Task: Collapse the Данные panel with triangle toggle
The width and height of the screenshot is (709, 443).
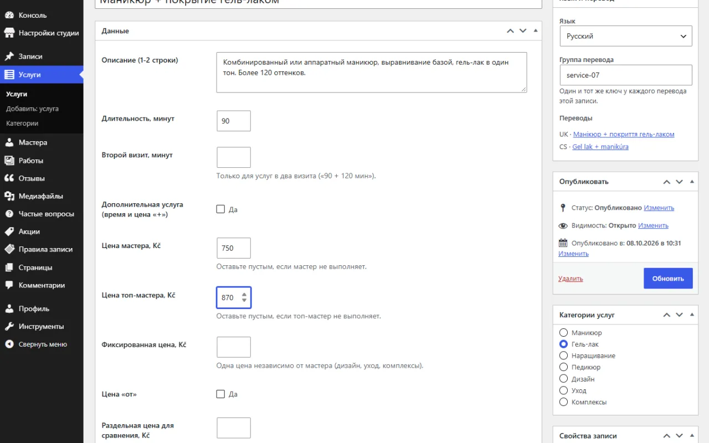Action: coord(536,31)
